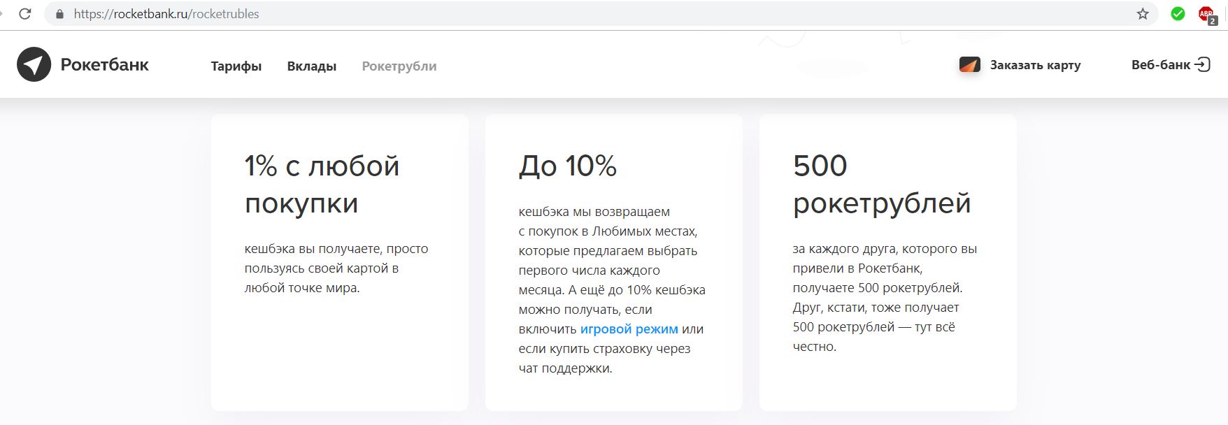The height and width of the screenshot is (425, 1228).
Task: Select the До 10% cashback card
Action: click(614, 263)
